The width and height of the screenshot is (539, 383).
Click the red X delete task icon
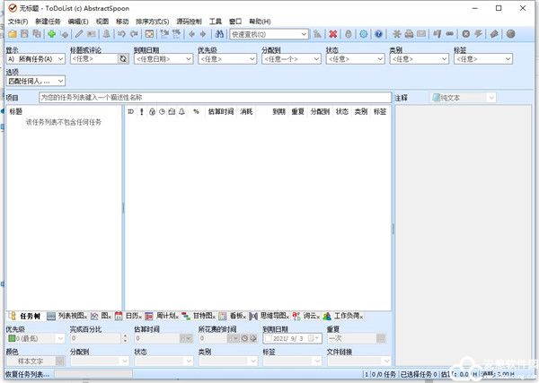coord(332,34)
